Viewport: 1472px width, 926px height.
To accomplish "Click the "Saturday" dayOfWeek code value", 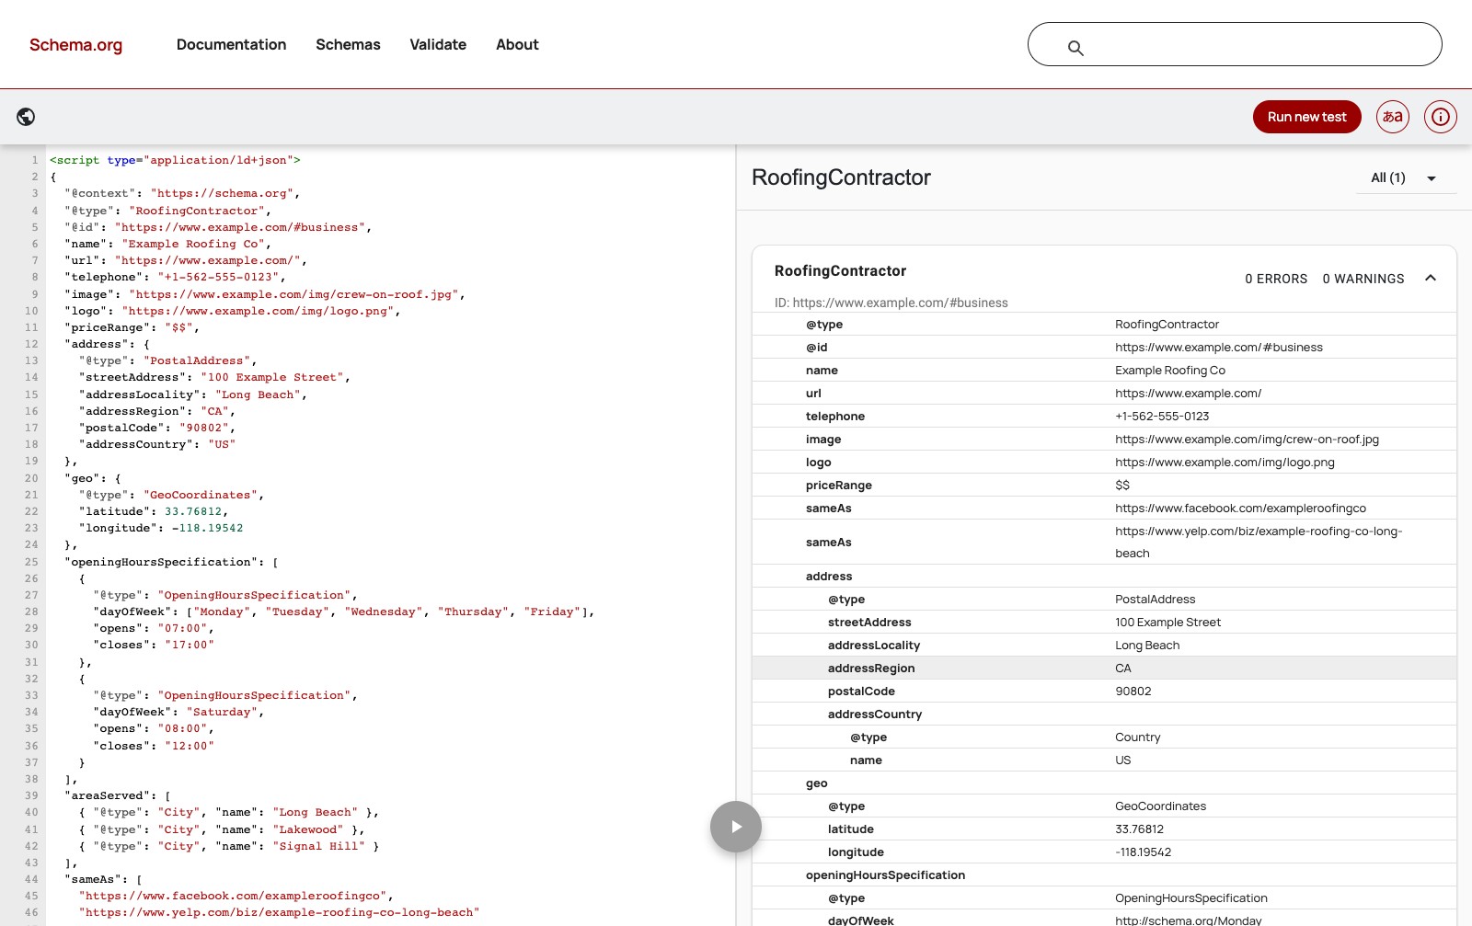I will 222,712.
